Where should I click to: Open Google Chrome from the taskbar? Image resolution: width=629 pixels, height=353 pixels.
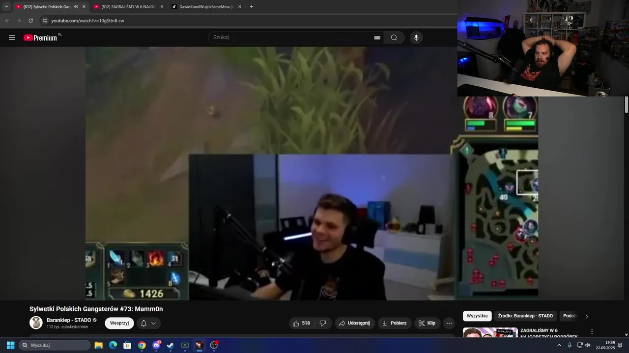142,345
